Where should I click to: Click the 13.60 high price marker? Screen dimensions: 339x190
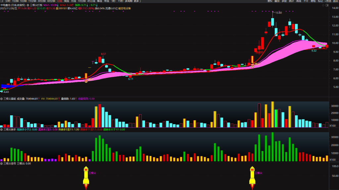tap(278, 13)
